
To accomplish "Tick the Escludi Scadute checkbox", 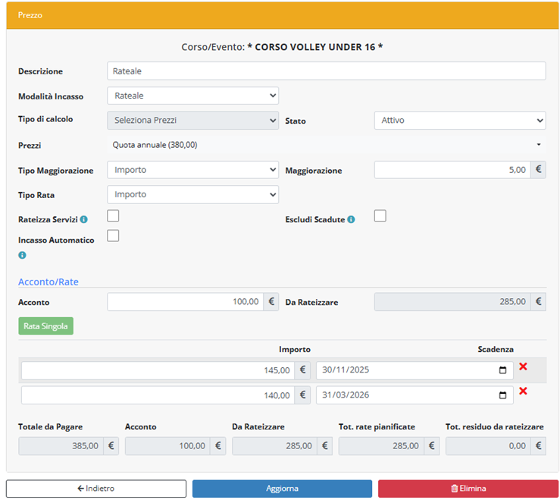I will click(x=380, y=216).
